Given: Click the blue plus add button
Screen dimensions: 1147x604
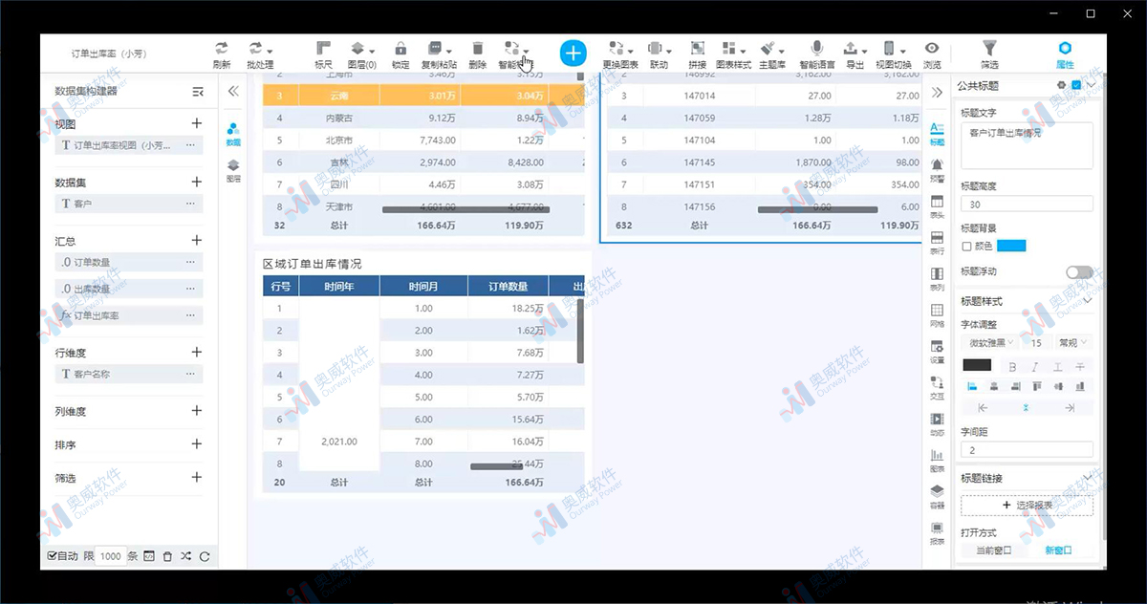Looking at the screenshot, I should coord(573,53).
